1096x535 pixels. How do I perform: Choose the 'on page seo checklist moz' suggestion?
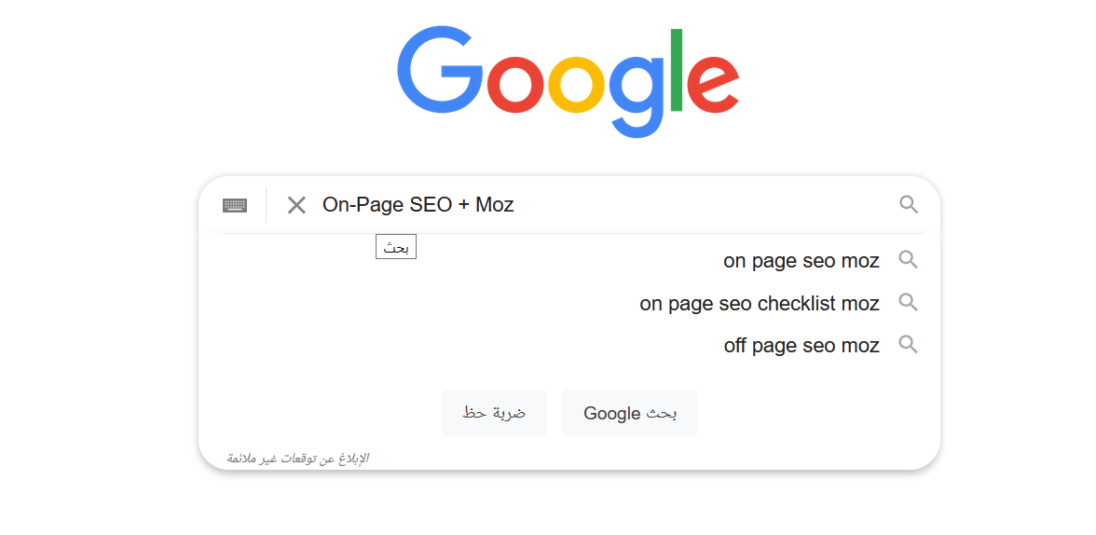759,304
